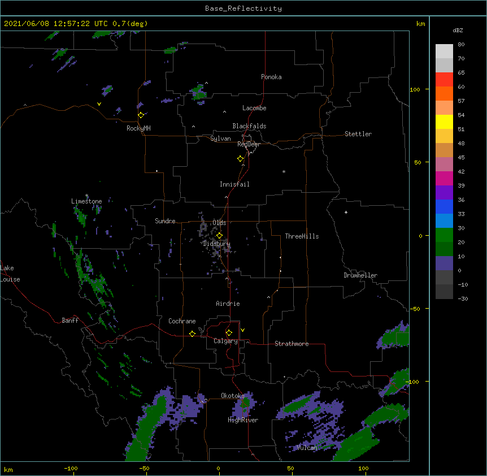
Task: Select the magenta 39-42 dBZ legend swatch
Action: click(444, 179)
